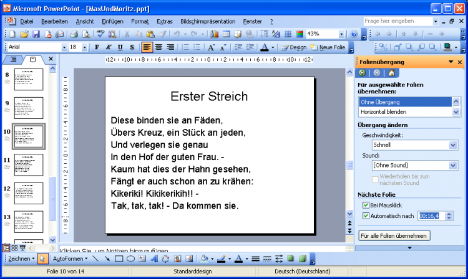This screenshot has width=468, height=279.
Task: Expand the Sound dropdown list
Action: (452, 165)
